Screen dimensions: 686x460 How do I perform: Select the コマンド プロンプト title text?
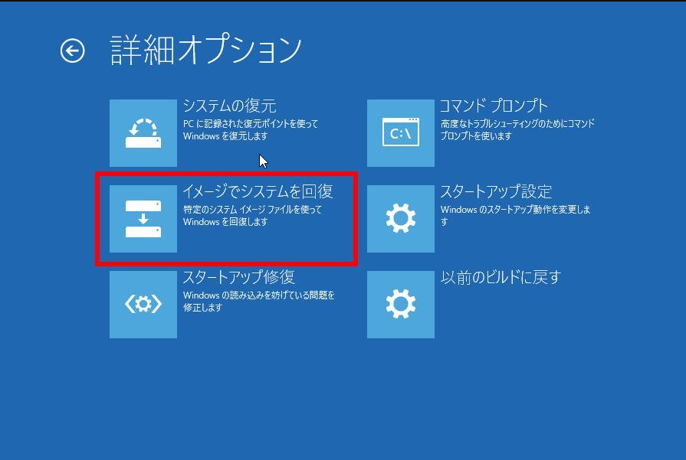click(494, 106)
